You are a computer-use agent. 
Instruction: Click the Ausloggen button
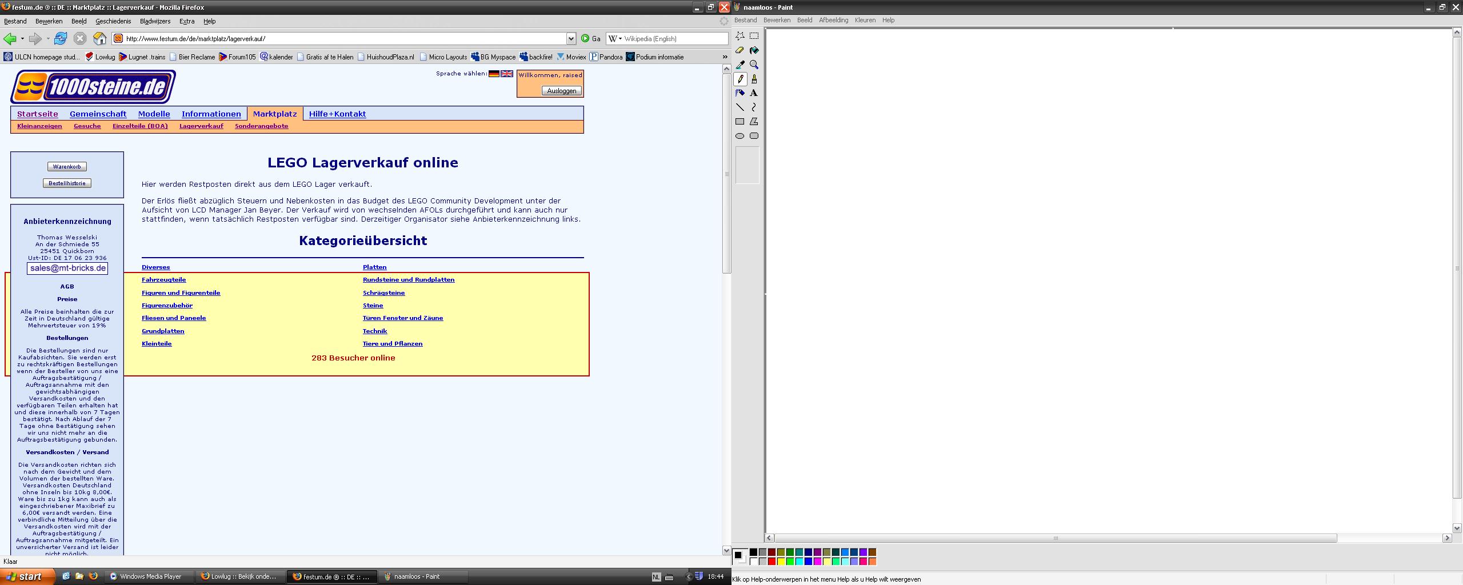[562, 91]
